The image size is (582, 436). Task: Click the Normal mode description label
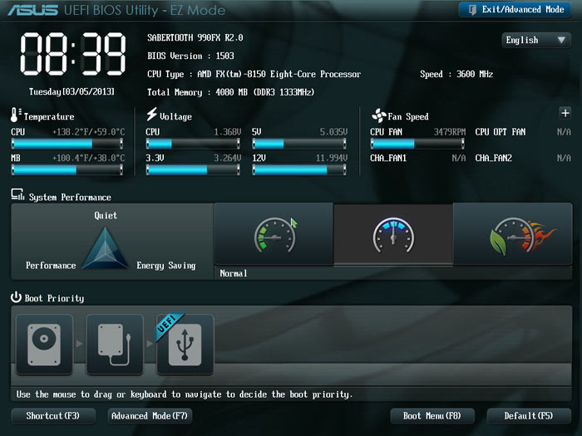(234, 273)
